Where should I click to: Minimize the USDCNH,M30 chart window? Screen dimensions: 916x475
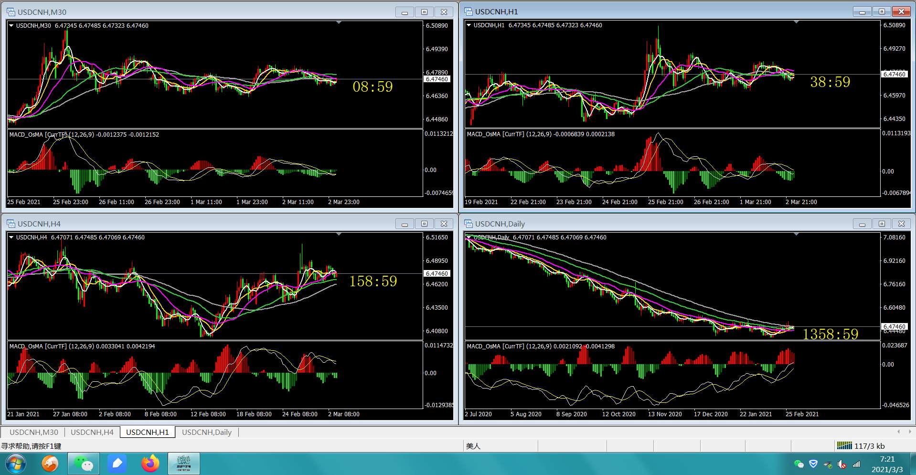405,12
